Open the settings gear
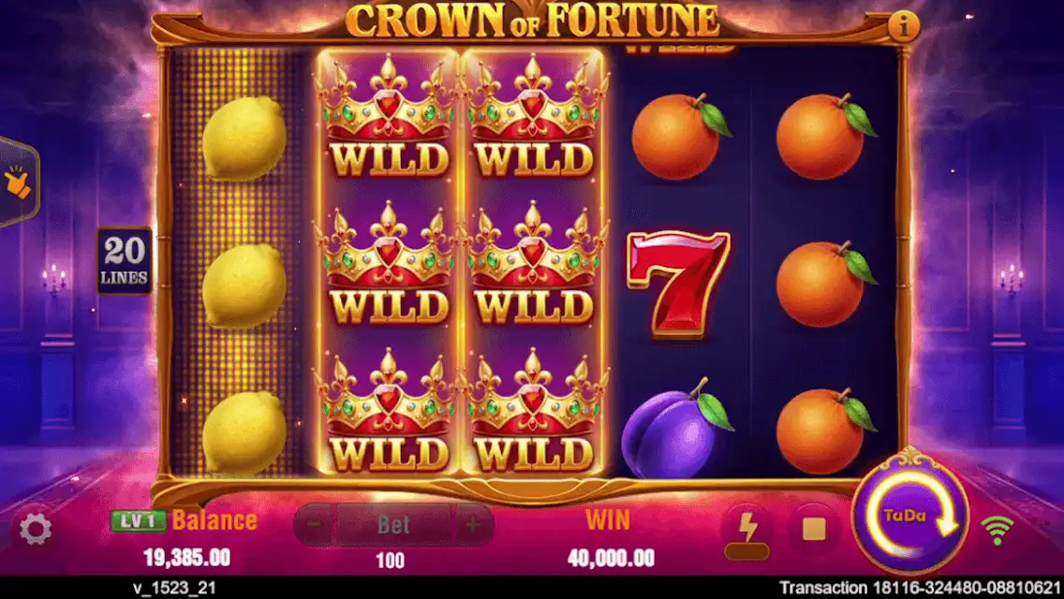1064x599 pixels. [x=36, y=529]
